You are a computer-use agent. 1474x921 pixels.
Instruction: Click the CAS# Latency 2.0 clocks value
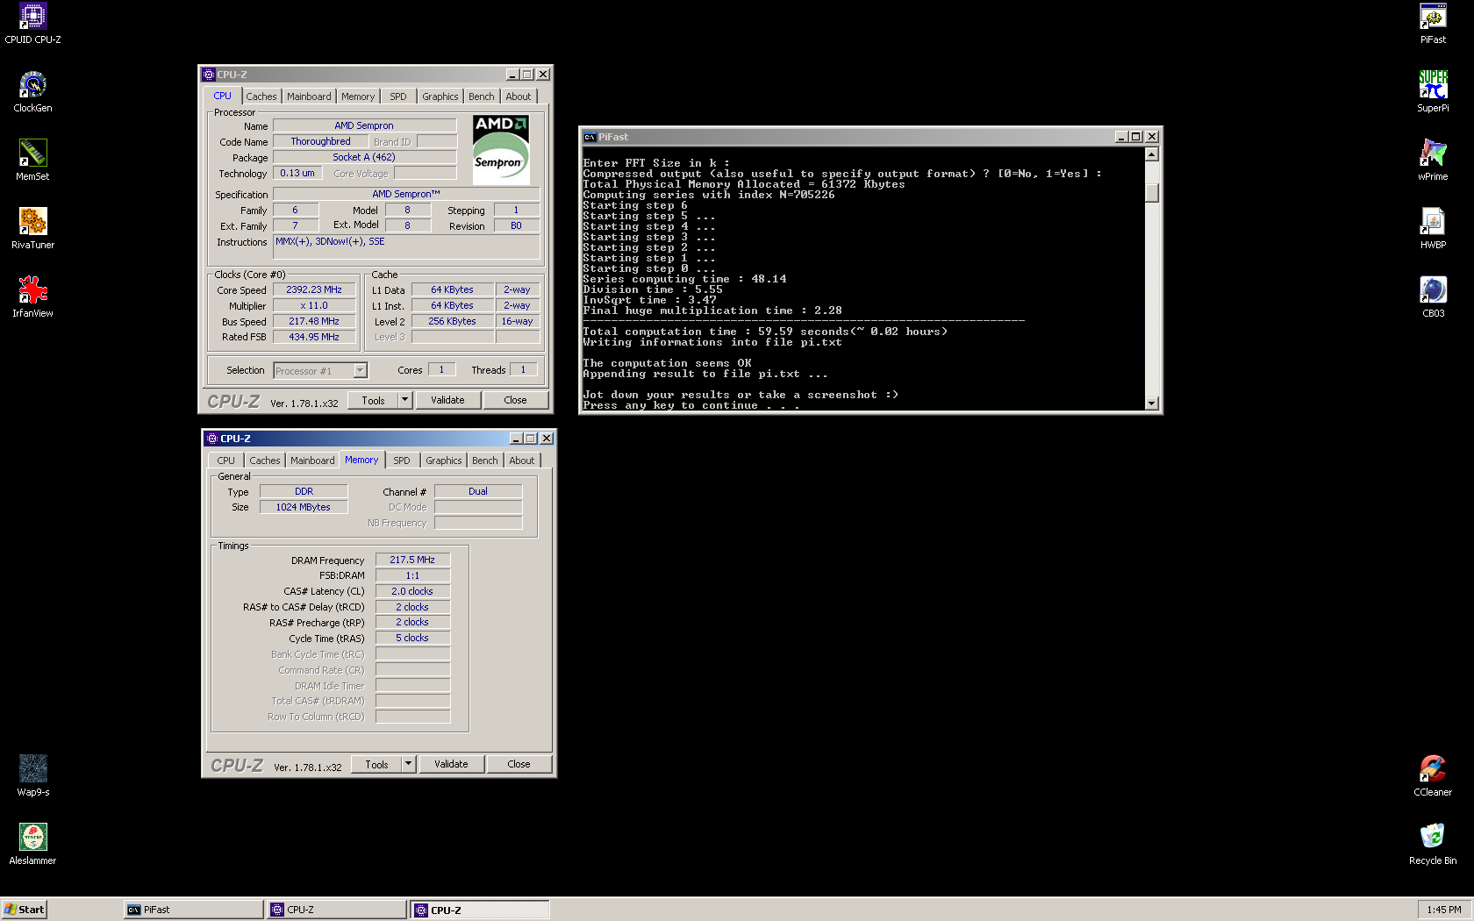(412, 591)
